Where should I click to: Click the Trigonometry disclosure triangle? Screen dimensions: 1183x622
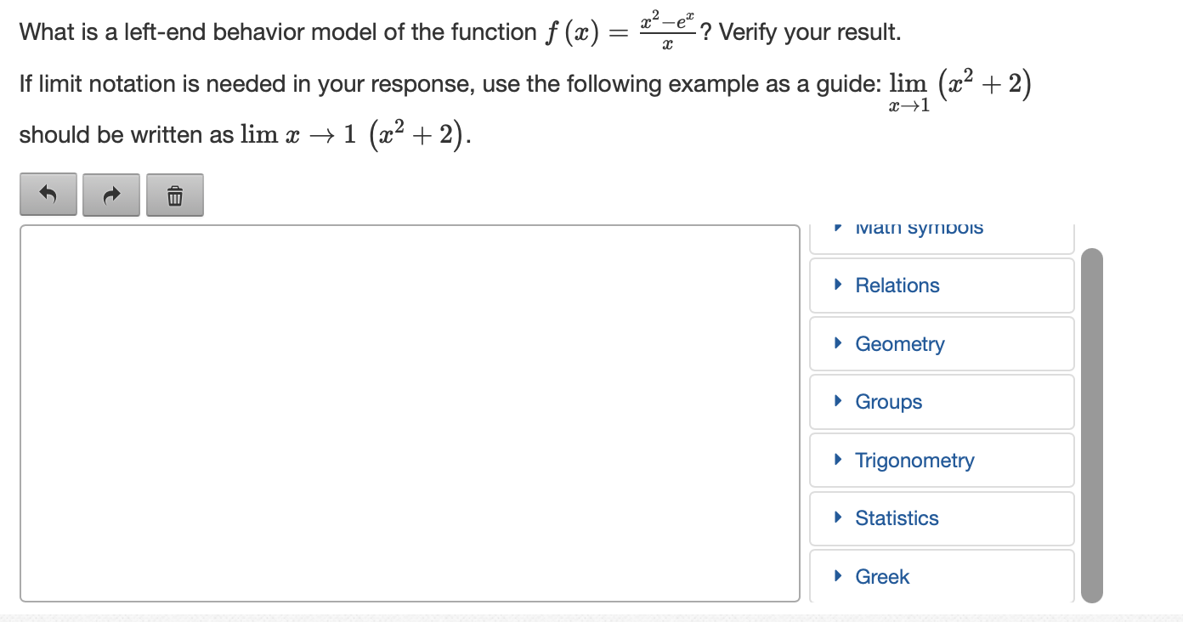coord(836,460)
